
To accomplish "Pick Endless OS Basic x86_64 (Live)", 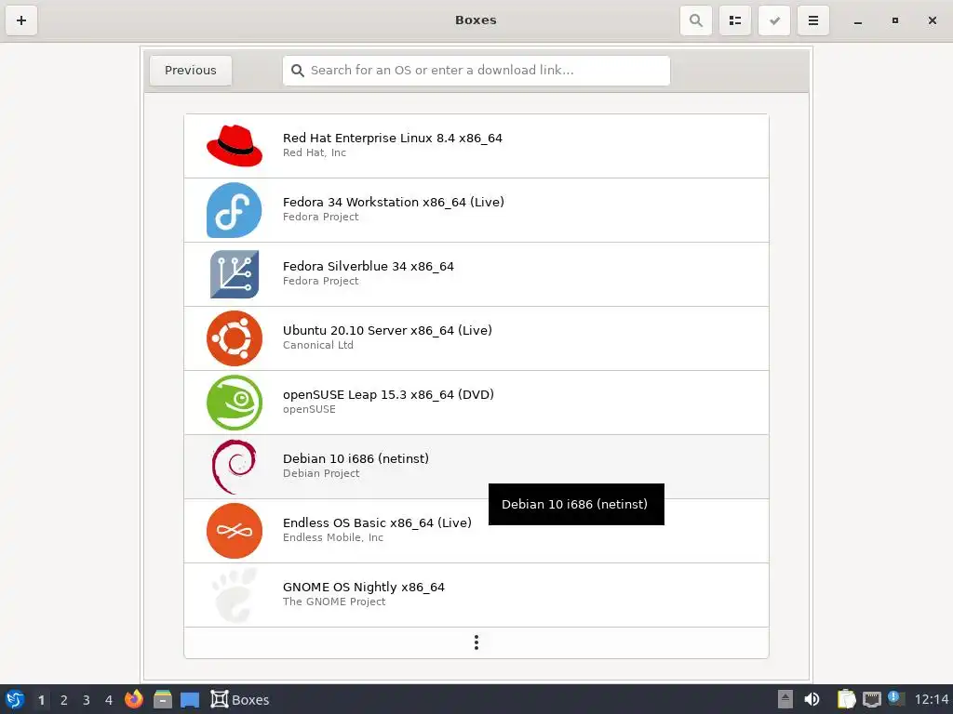I will 476,531.
